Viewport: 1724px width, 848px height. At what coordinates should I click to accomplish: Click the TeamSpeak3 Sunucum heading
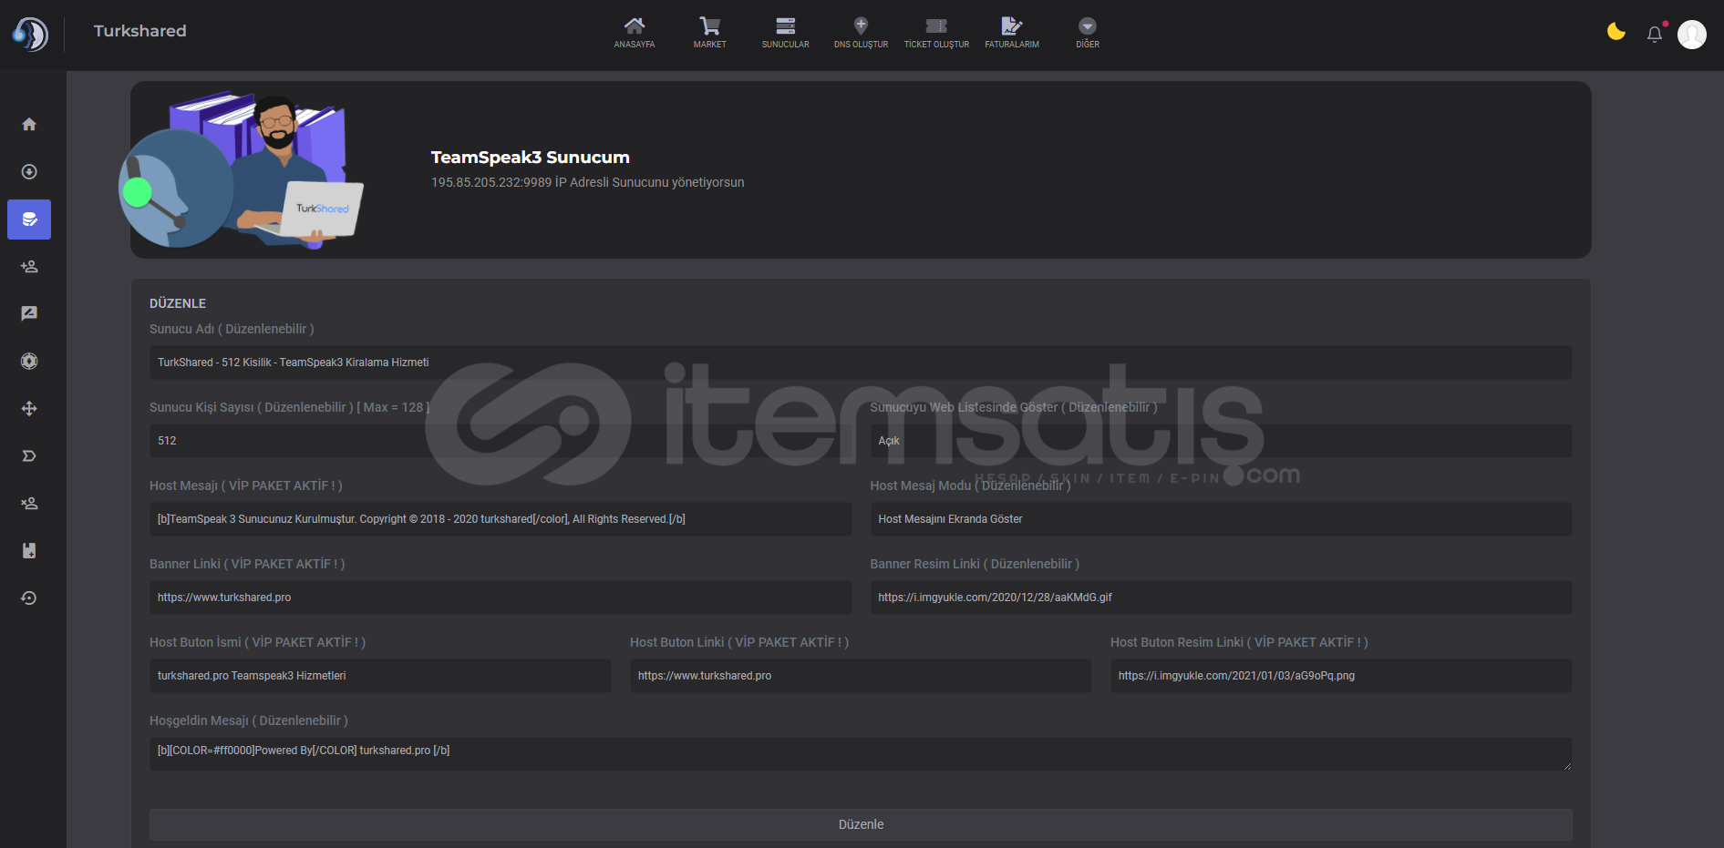[531, 158]
